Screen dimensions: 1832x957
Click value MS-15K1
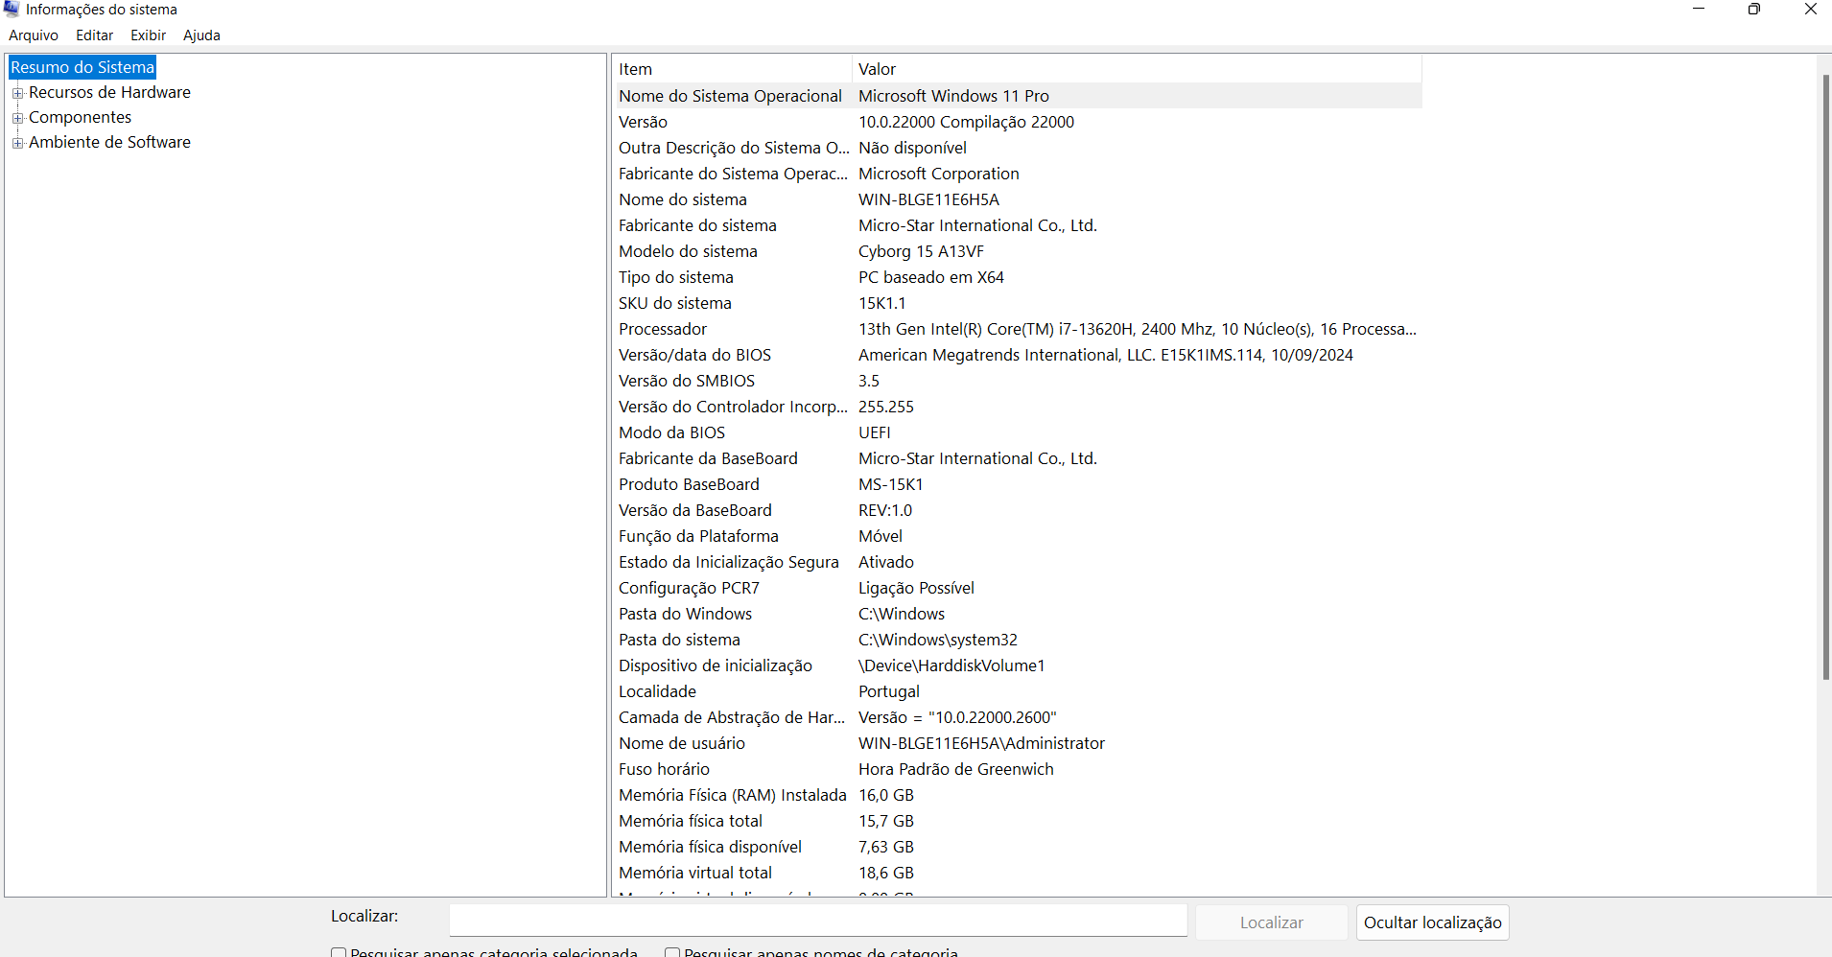(890, 484)
